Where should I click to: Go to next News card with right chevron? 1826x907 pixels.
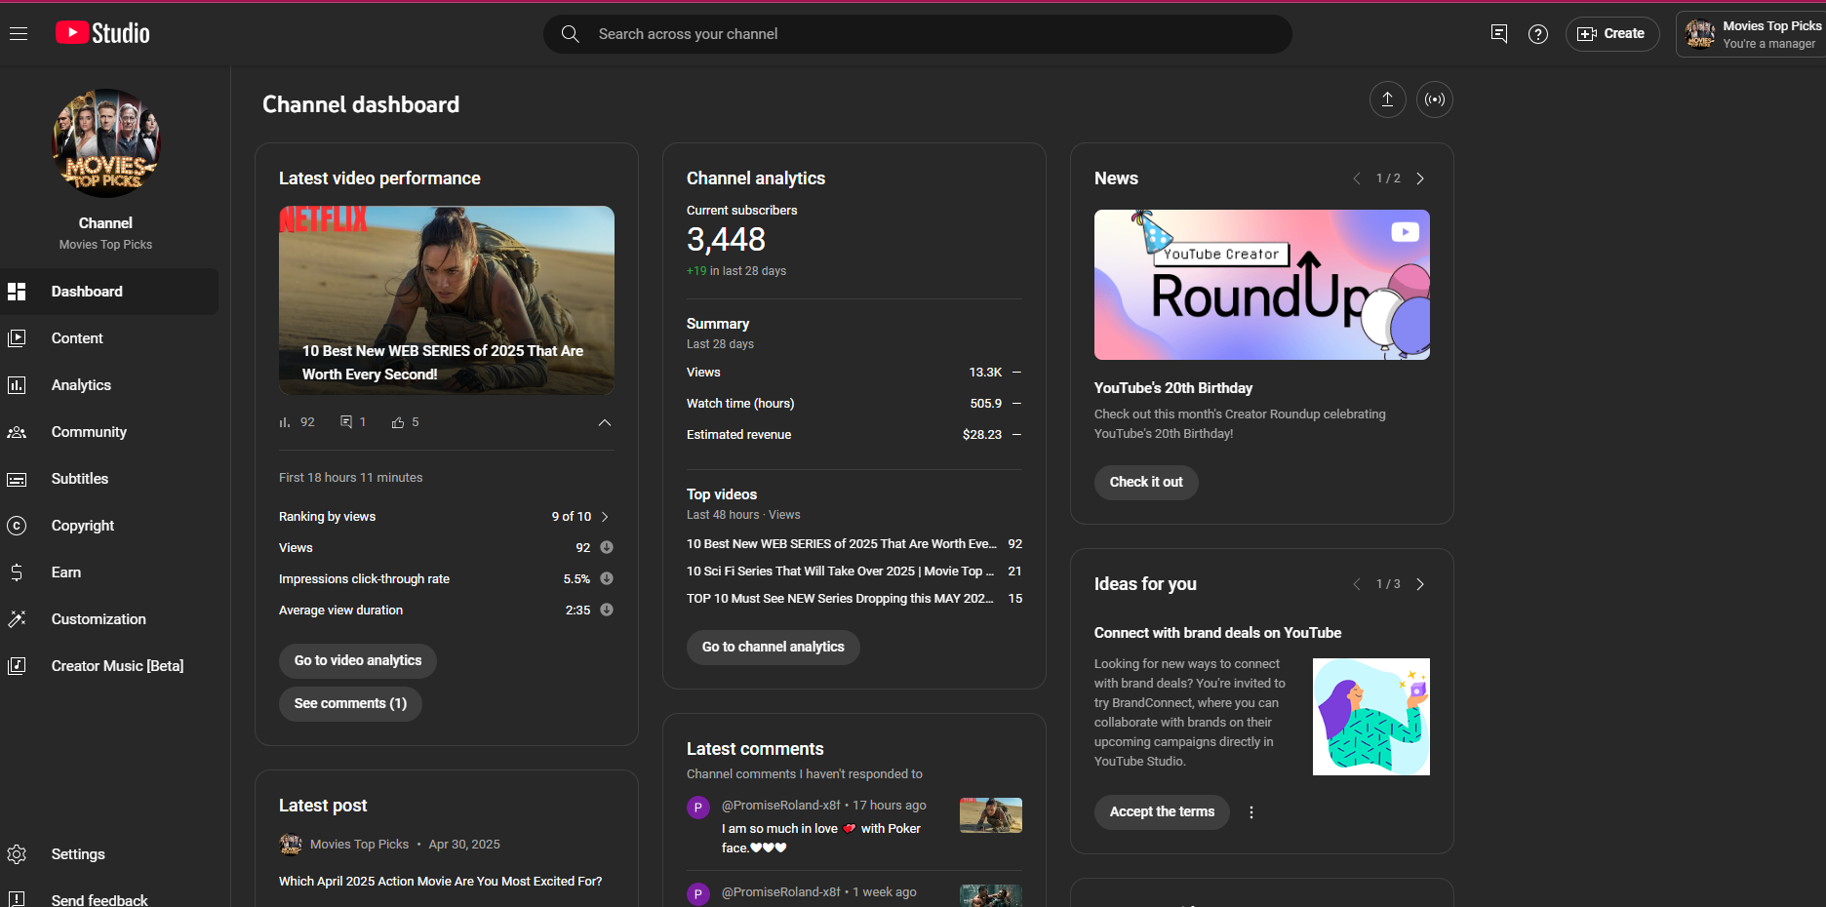point(1420,178)
